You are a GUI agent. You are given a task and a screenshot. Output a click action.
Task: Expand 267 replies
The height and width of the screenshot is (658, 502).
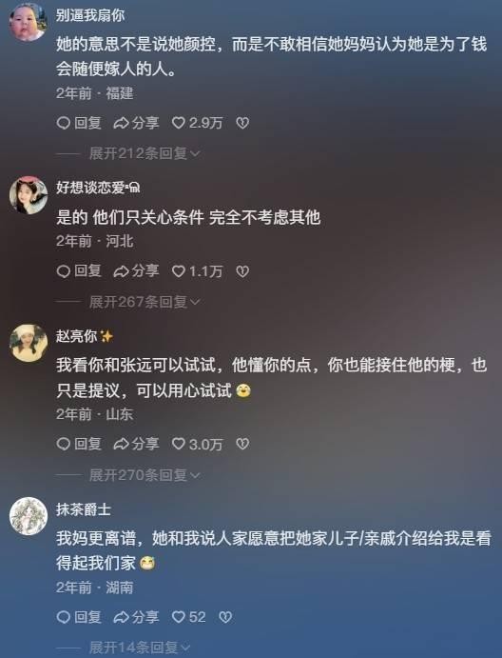[x=145, y=301]
